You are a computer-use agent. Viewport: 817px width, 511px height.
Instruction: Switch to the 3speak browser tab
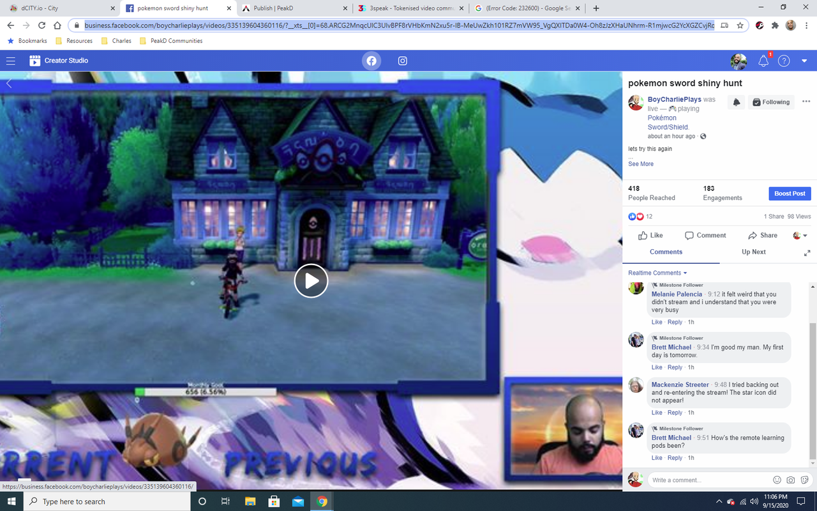click(412, 8)
